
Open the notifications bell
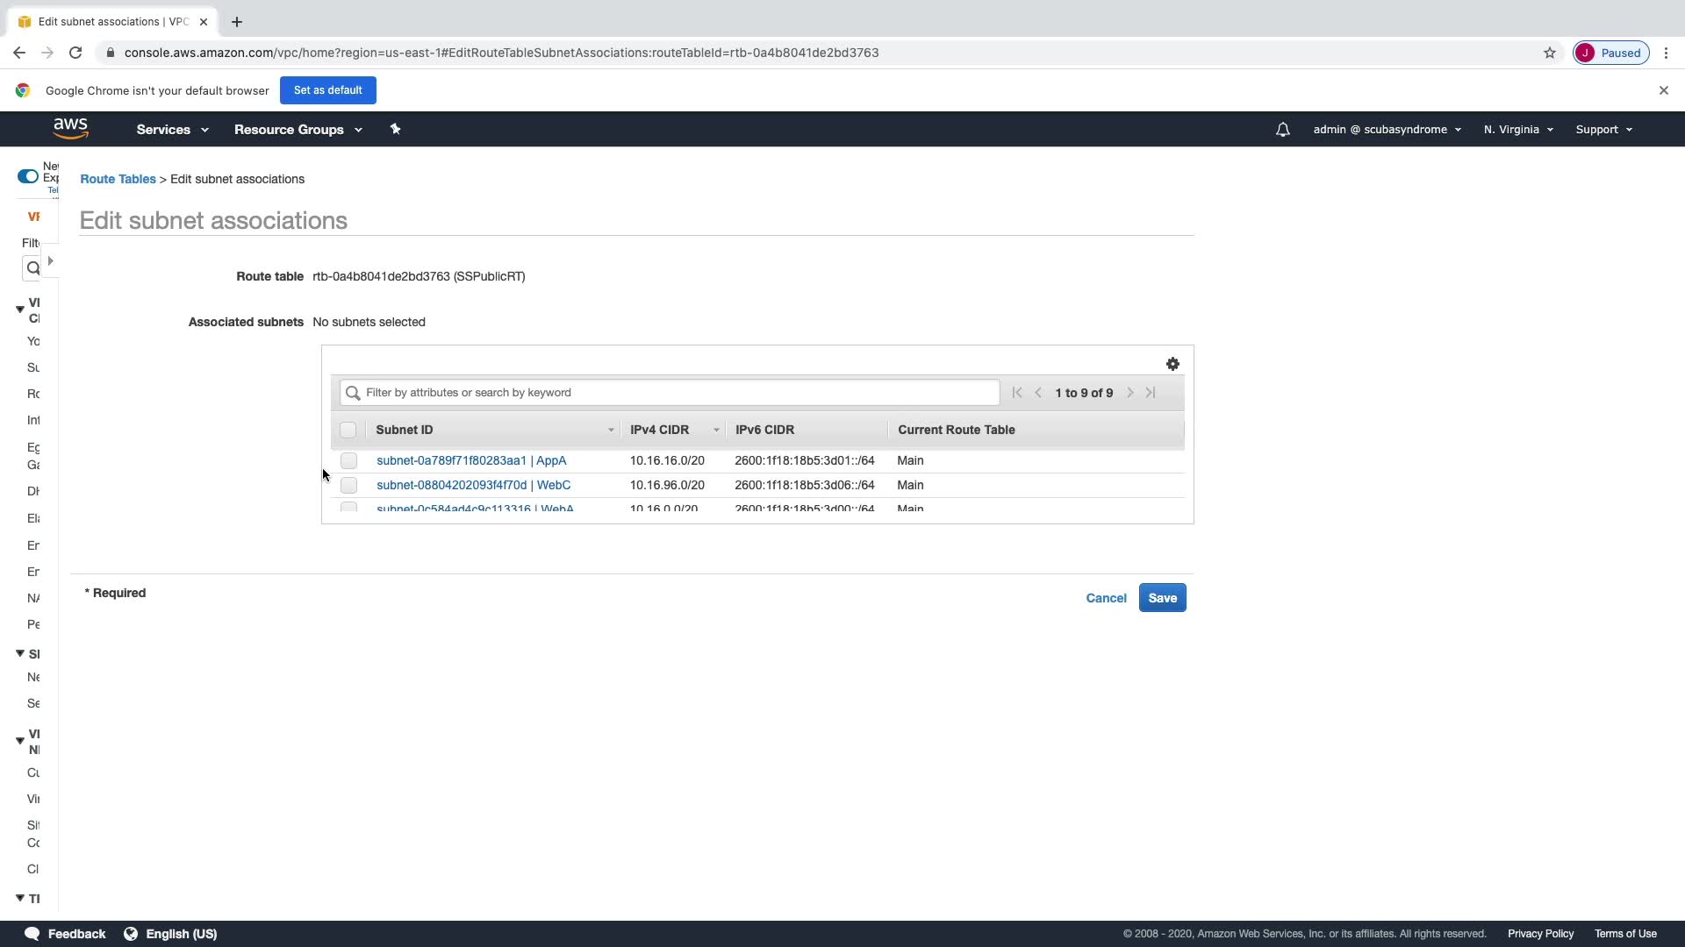pyautogui.click(x=1282, y=130)
